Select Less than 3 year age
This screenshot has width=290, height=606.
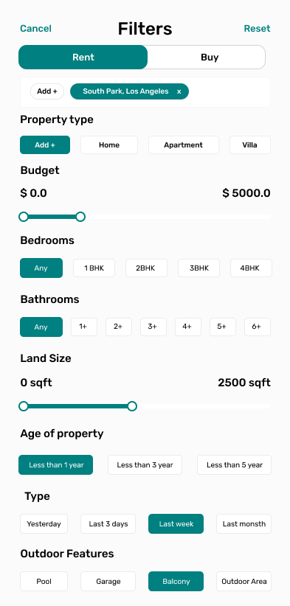(145, 465)
